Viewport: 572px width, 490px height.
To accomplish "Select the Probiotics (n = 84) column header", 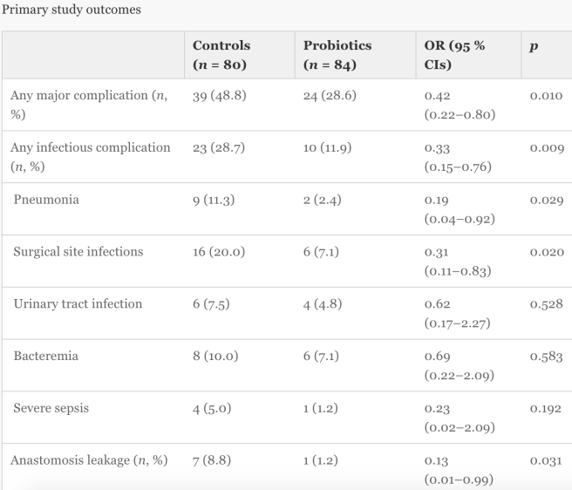I will click(x=337, y=54).
